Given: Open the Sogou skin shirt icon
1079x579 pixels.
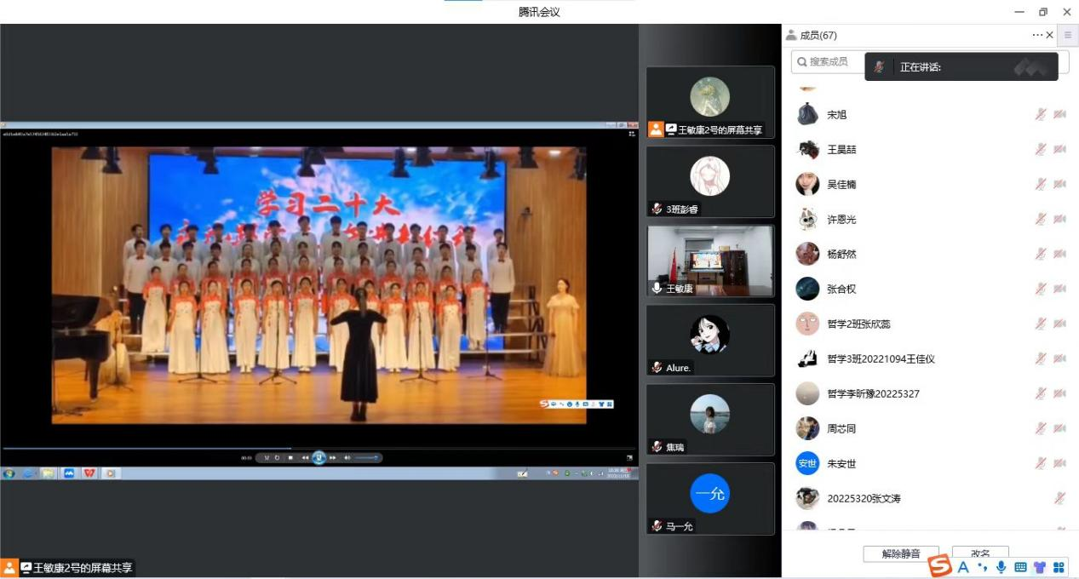Looking at the screenshot, I should coord(1039,567).
